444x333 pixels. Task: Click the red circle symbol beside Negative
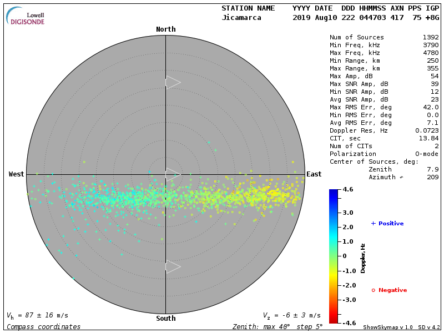click(x=373, y=290)
